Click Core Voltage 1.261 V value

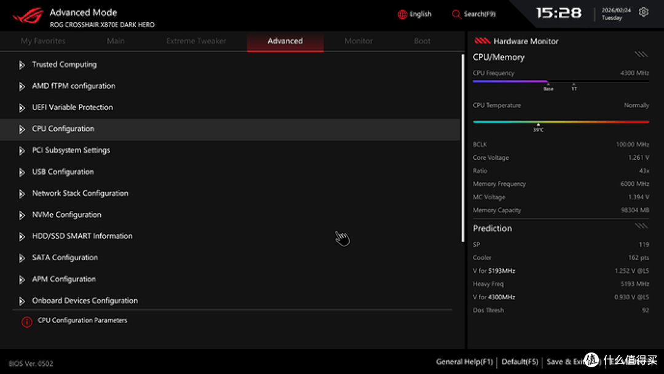pos(639,157)
